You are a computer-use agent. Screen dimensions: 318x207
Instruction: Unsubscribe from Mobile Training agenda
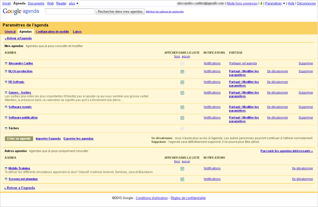(303, 168)
